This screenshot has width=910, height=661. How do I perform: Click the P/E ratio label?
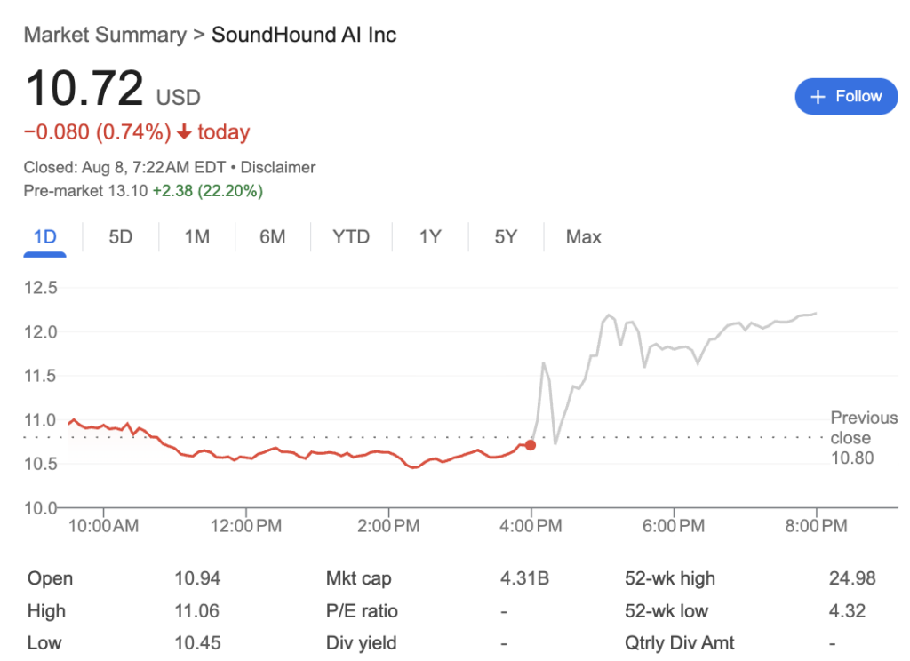click(362, 610)
